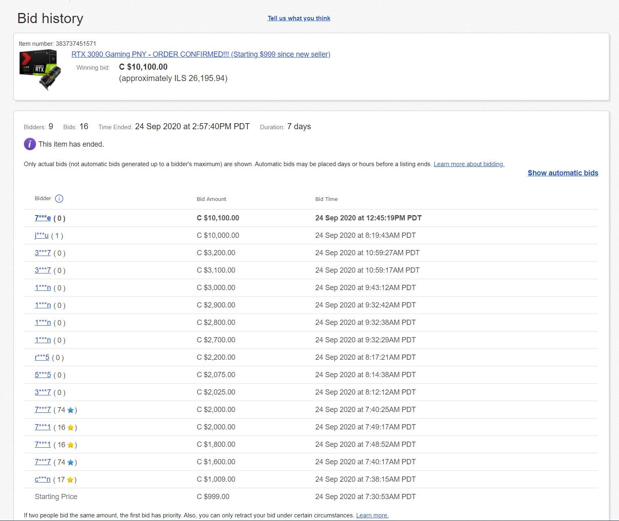The width and height of the screenshot is (619, 521).
Task: Click the winning bid C $10,100.00 in the item summary
Action: click(143, 67)
